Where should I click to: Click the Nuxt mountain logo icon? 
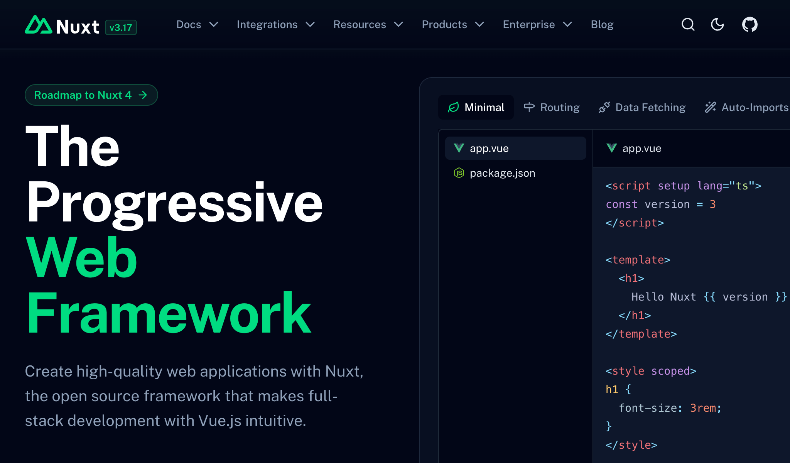(39, 25)
